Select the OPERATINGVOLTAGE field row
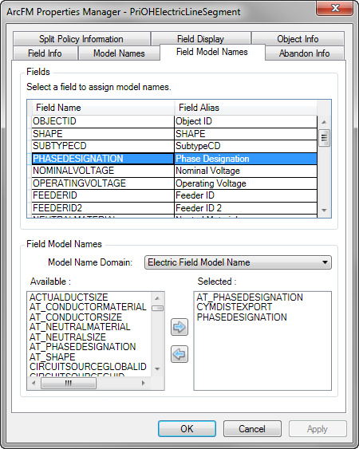 point(174,183)
